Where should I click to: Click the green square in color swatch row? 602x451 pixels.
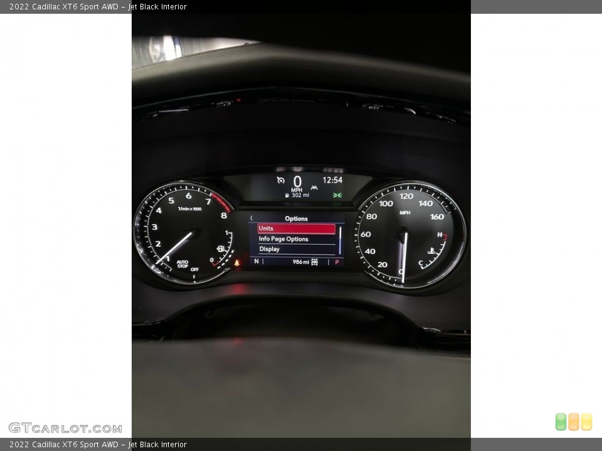pos(561,422)
